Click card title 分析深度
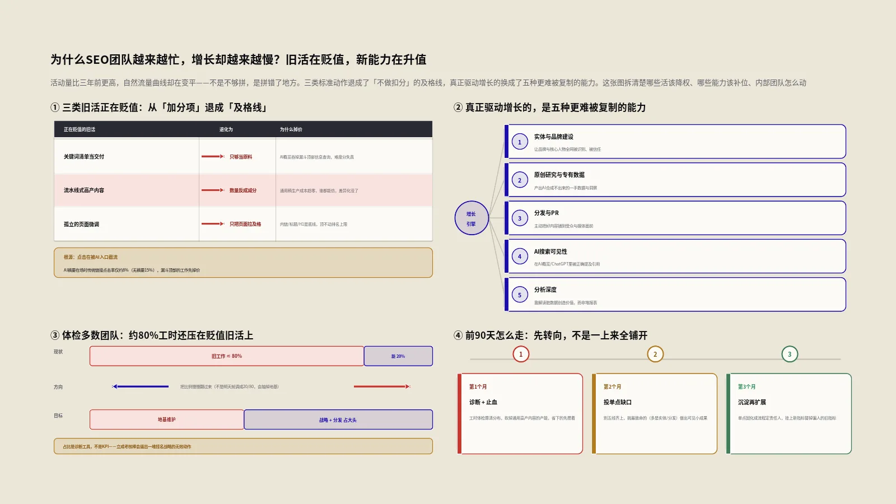This screenshot has width=896, height=504. pyautogui.click(x=545, y=290)
